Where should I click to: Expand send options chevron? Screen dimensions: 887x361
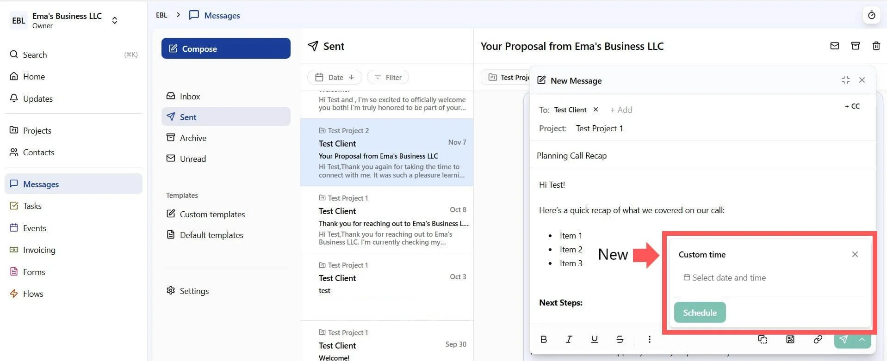tap(862, 340)
